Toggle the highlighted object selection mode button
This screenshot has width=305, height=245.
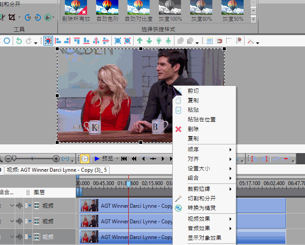tap(48, 41)
